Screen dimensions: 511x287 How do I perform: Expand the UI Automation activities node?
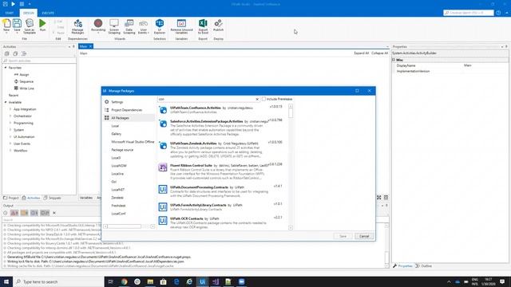click(10, 137)
